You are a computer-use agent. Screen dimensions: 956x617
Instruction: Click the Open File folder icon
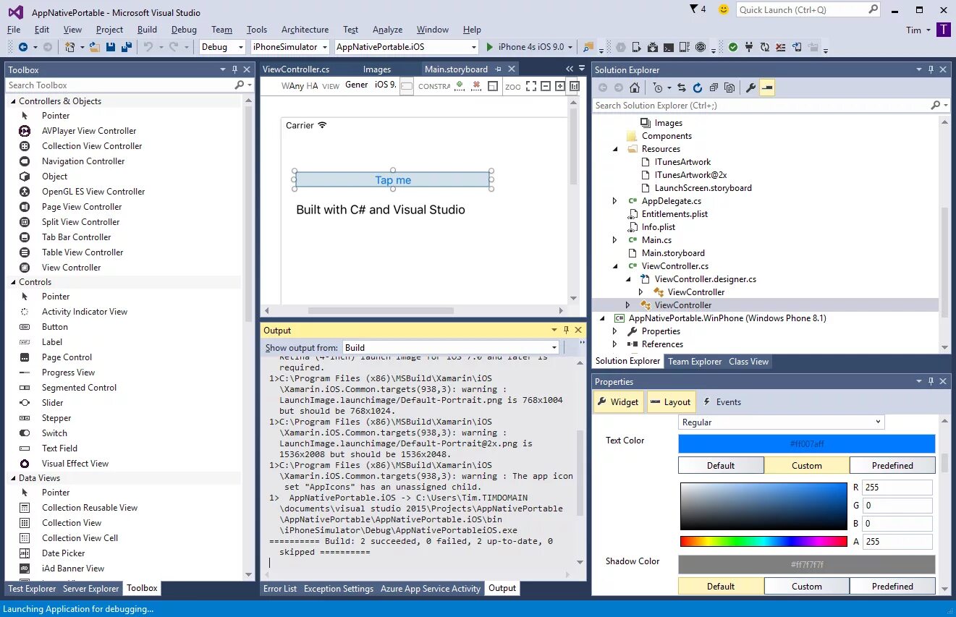pos(95,47)
